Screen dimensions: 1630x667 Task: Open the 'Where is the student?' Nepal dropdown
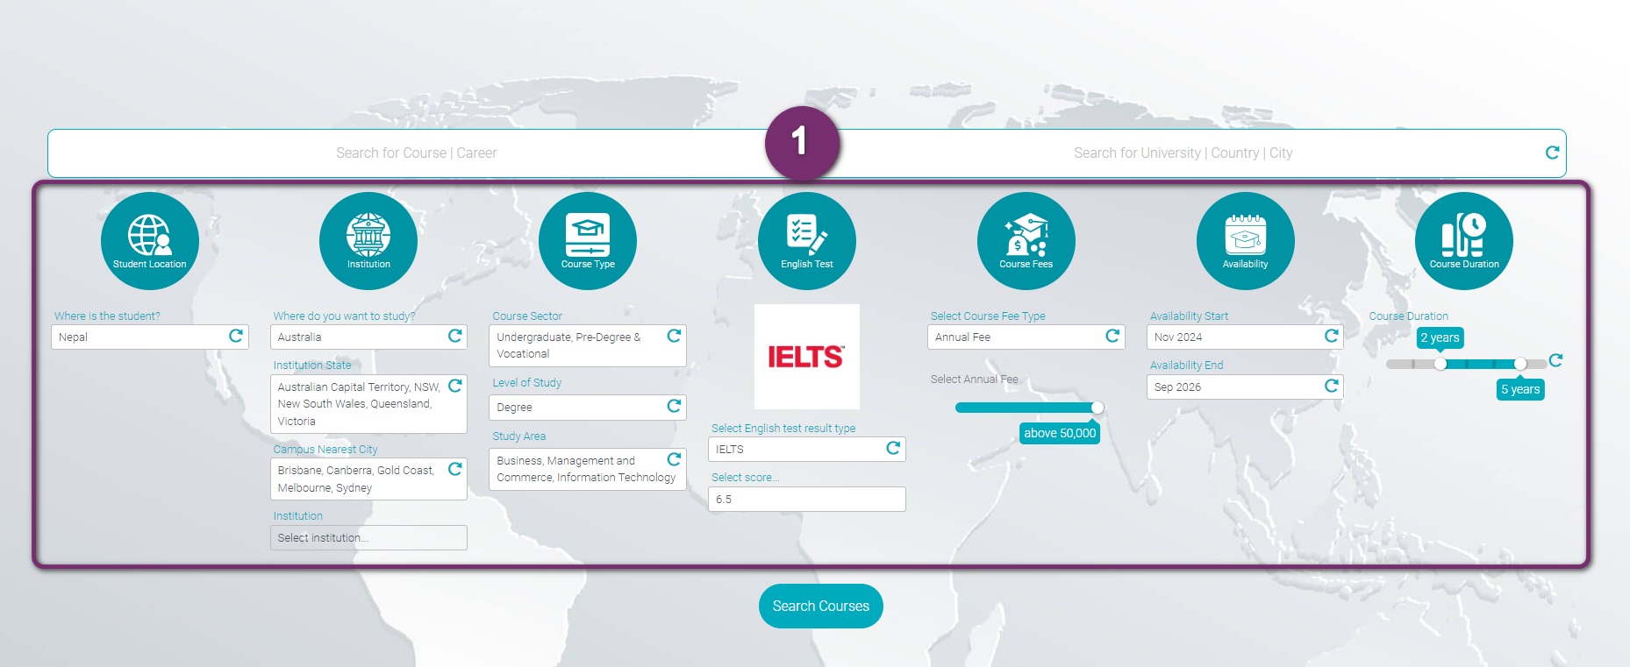(x=140, y=337)
